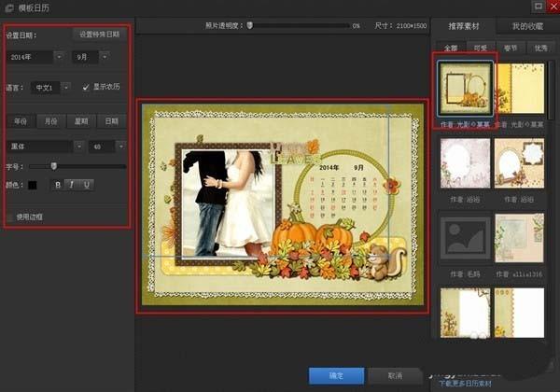Toggle bold text with the B icon
This screenshot has width=560, height=392.
58,185
